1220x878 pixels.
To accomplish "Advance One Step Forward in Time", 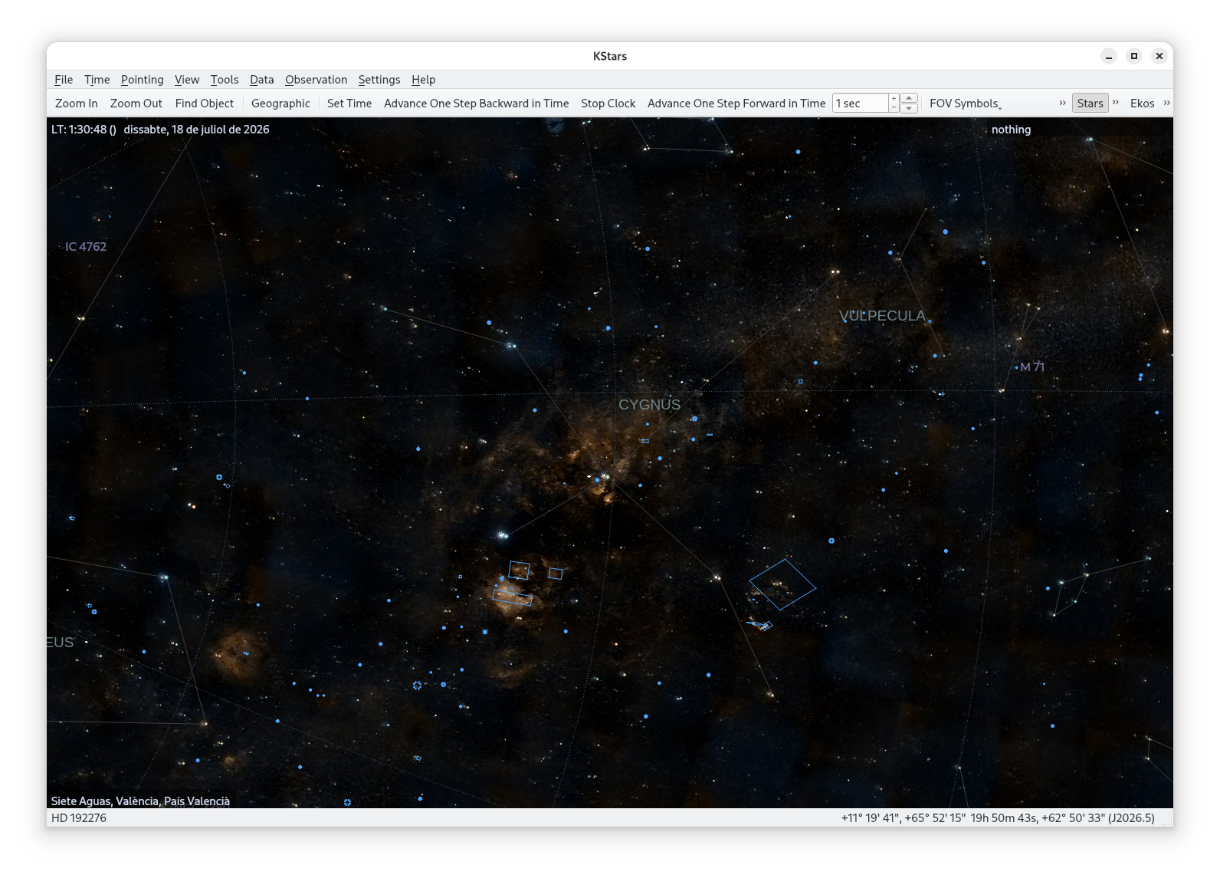I will [x=736, y=104].
